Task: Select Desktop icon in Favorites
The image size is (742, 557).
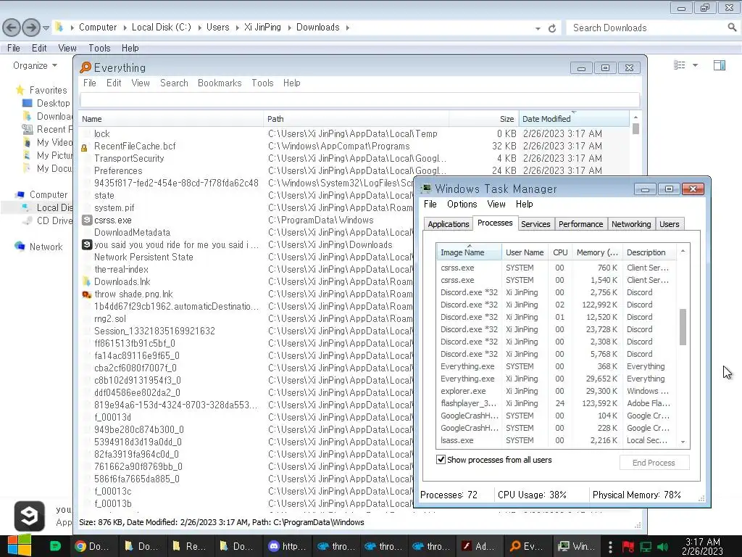Action: pyautogui.click(x=28, y=103)
